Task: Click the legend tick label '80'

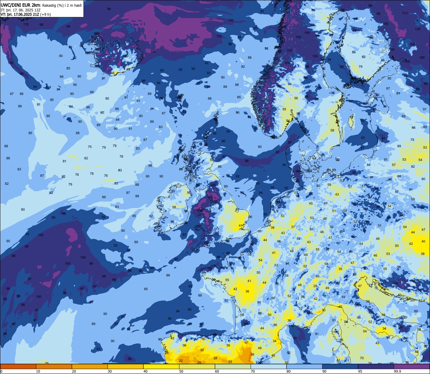Action: (289, 371)
